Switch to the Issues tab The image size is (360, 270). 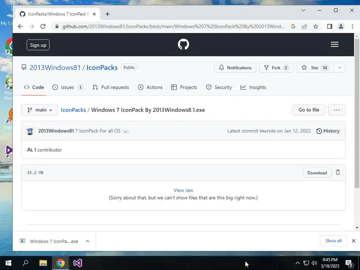click(x=68, y=87)
